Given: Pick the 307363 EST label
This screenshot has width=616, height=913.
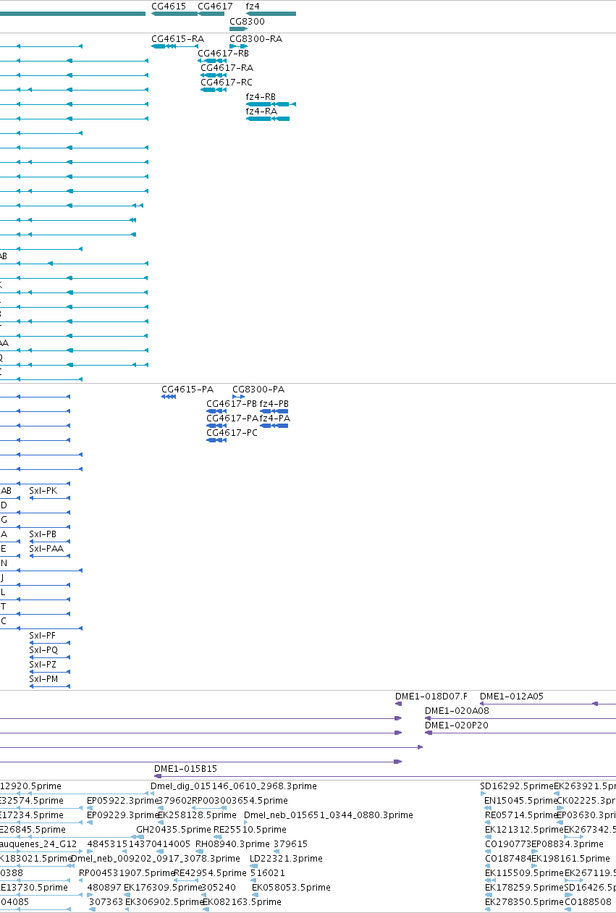Looking at the screenshot, I should [106, 902].
